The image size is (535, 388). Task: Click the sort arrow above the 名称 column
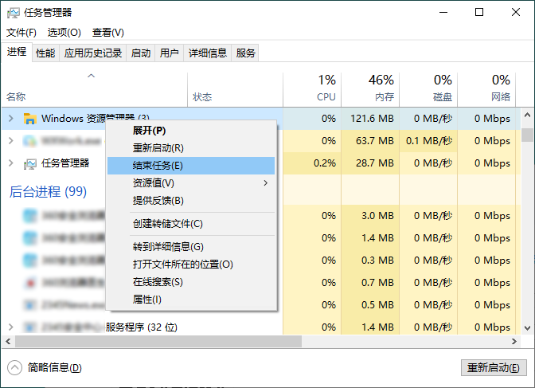tap(91, 76)
